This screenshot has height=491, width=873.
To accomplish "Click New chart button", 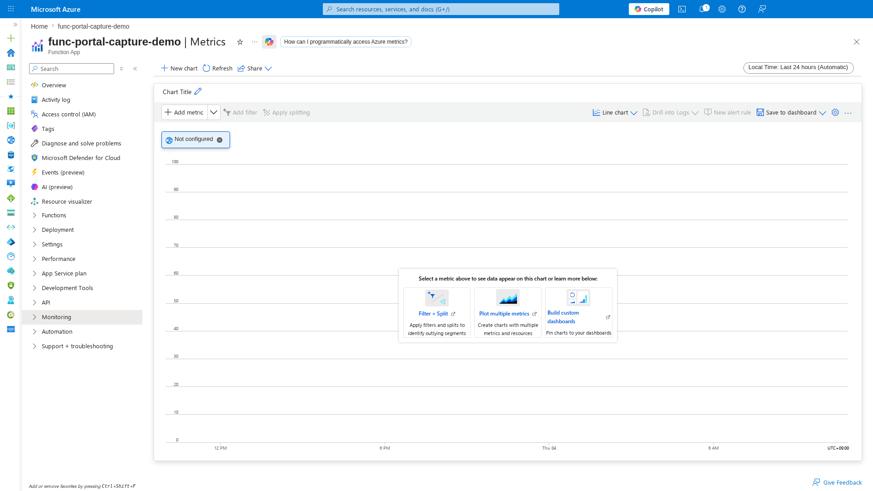I will pos(179,68).
